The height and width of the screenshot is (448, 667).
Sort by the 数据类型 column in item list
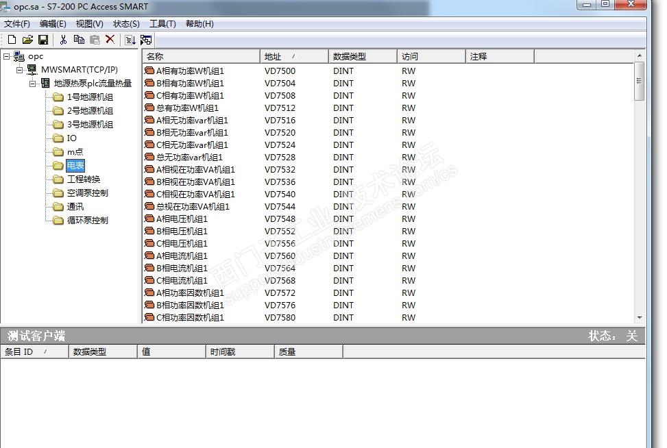click(363, 57)
